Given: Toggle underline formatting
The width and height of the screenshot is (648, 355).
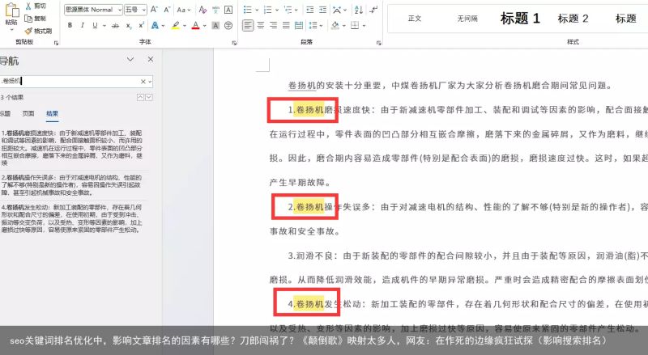Looking at the screenshot, I should (95, 25).
